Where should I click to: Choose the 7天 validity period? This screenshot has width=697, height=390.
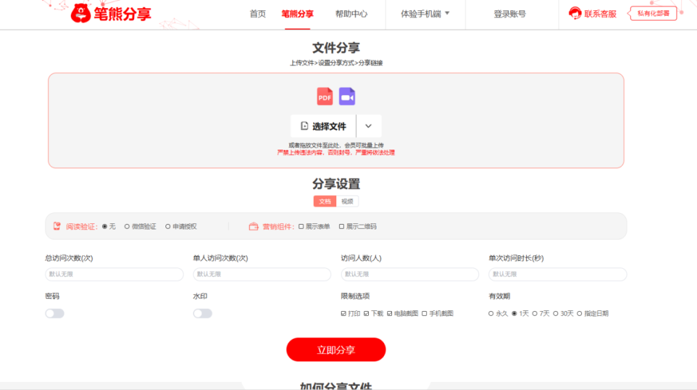(534, 314)
